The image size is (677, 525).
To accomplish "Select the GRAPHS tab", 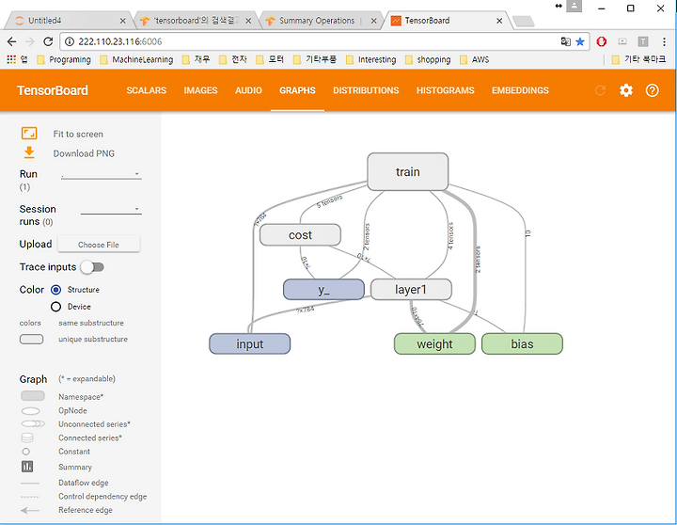I will 297,90.
